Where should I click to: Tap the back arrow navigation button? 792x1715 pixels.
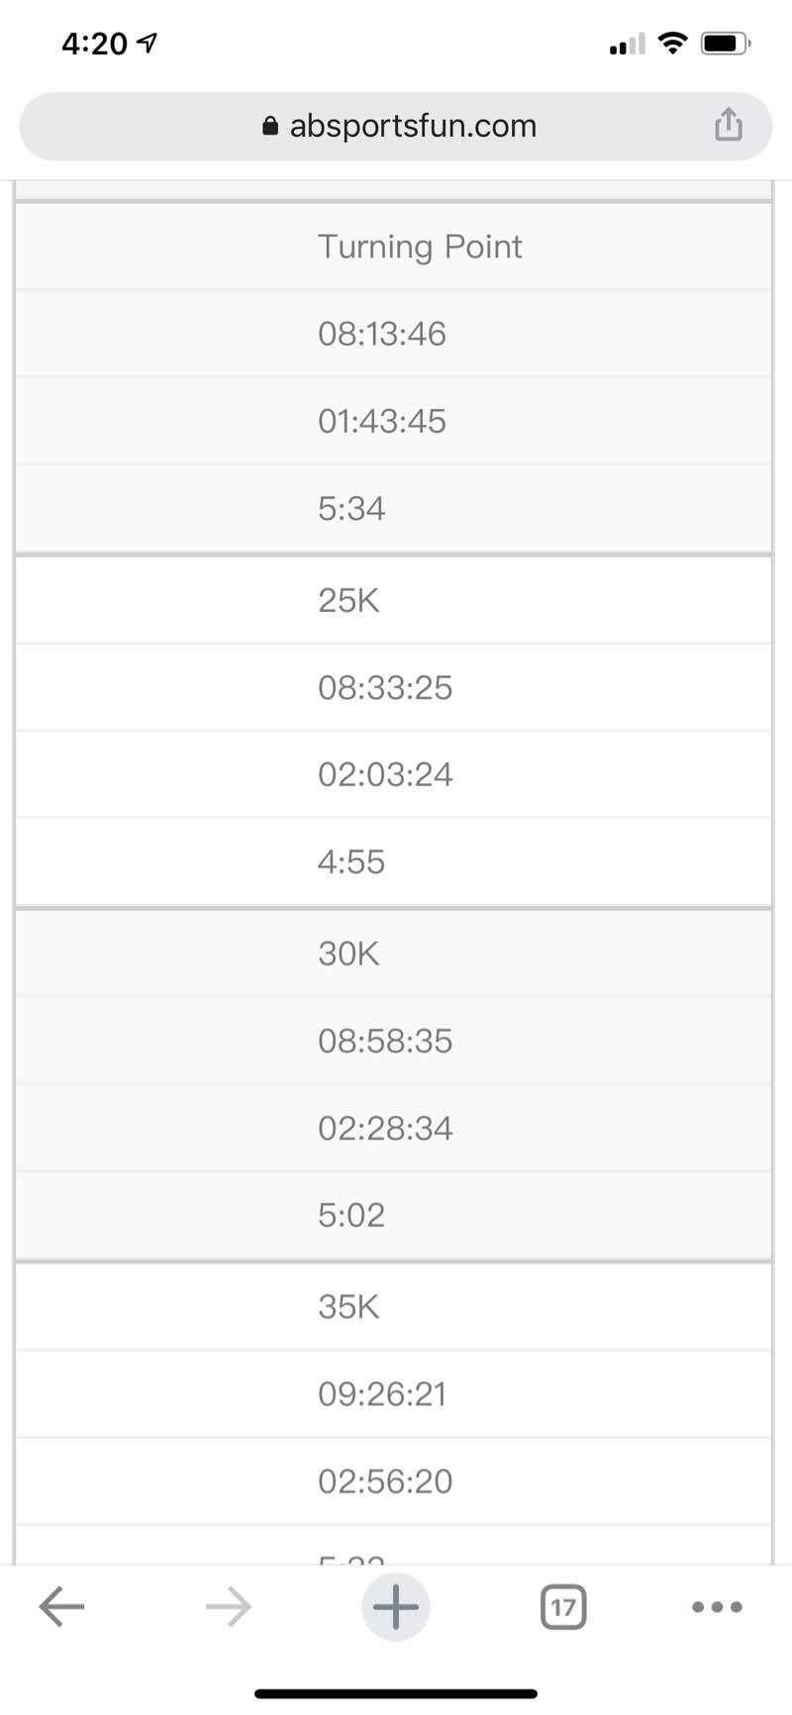(x=61, y=1606)
